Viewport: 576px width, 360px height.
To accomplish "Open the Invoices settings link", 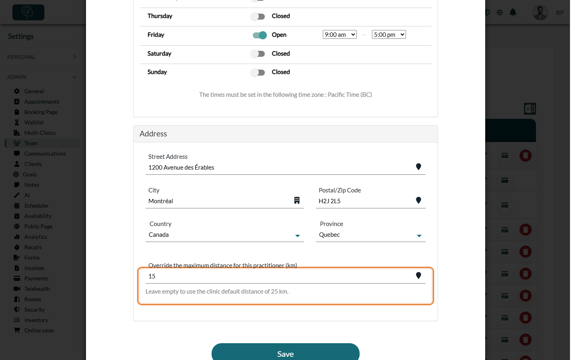I will click(34, 268).
